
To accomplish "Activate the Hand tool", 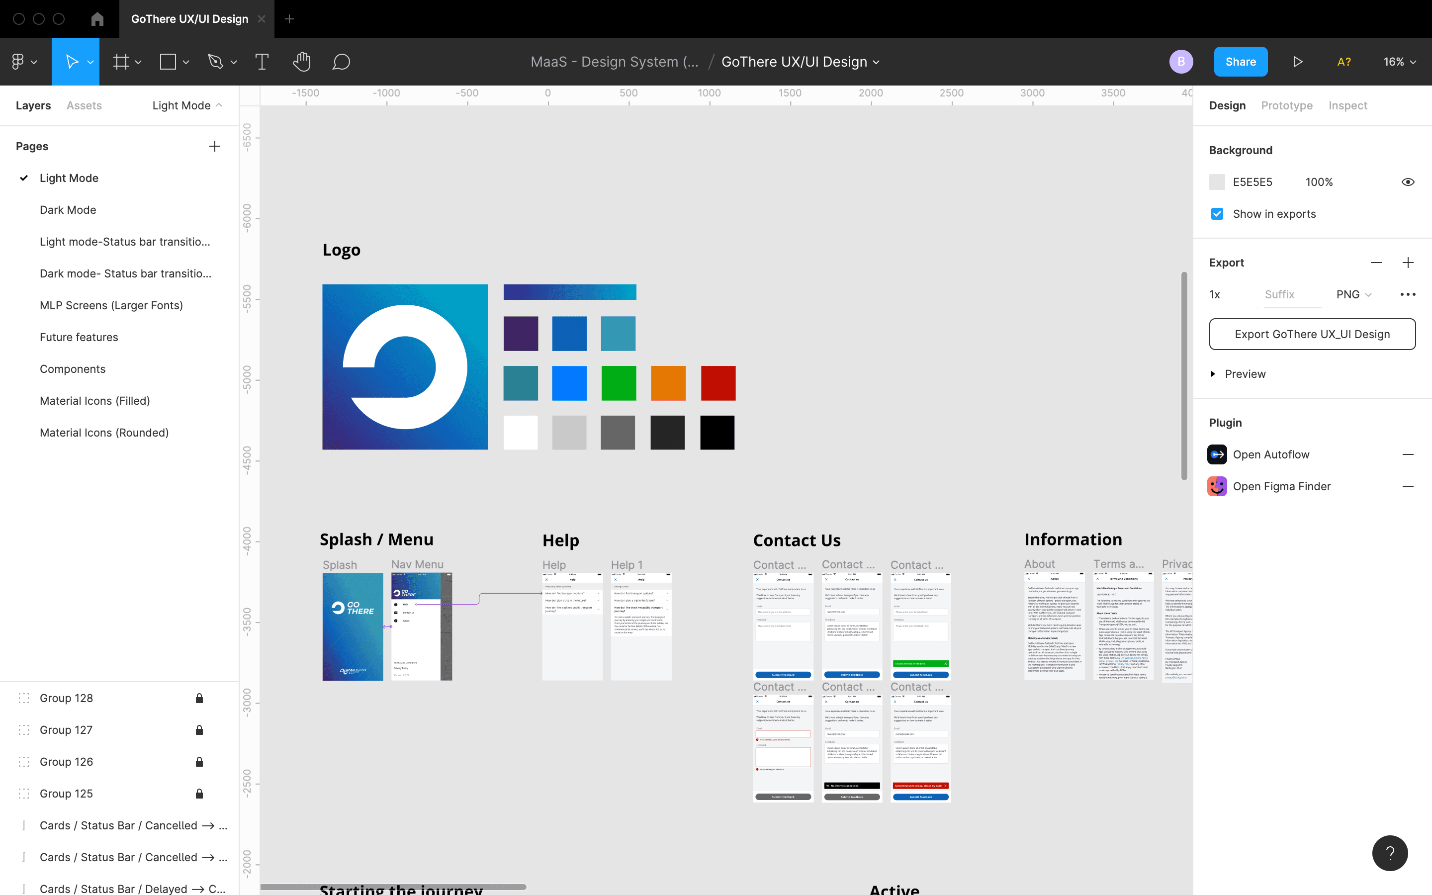I will [302, 62].
